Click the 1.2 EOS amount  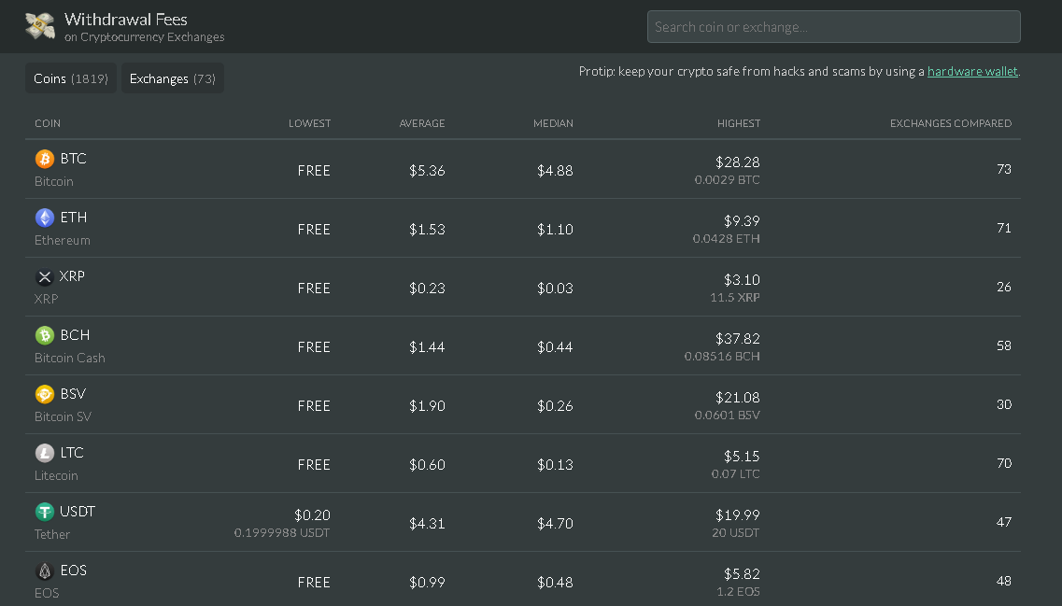(x=738, y=592)
